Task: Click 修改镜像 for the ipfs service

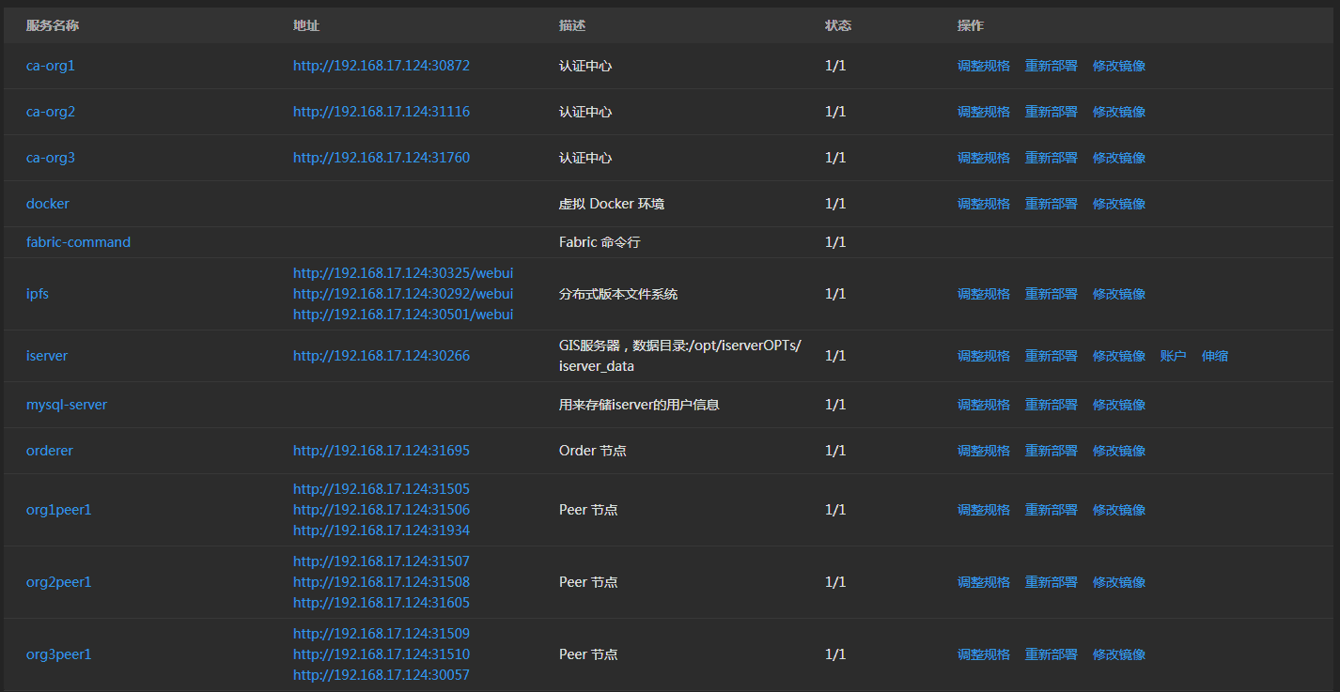Action: point(1118,294)
